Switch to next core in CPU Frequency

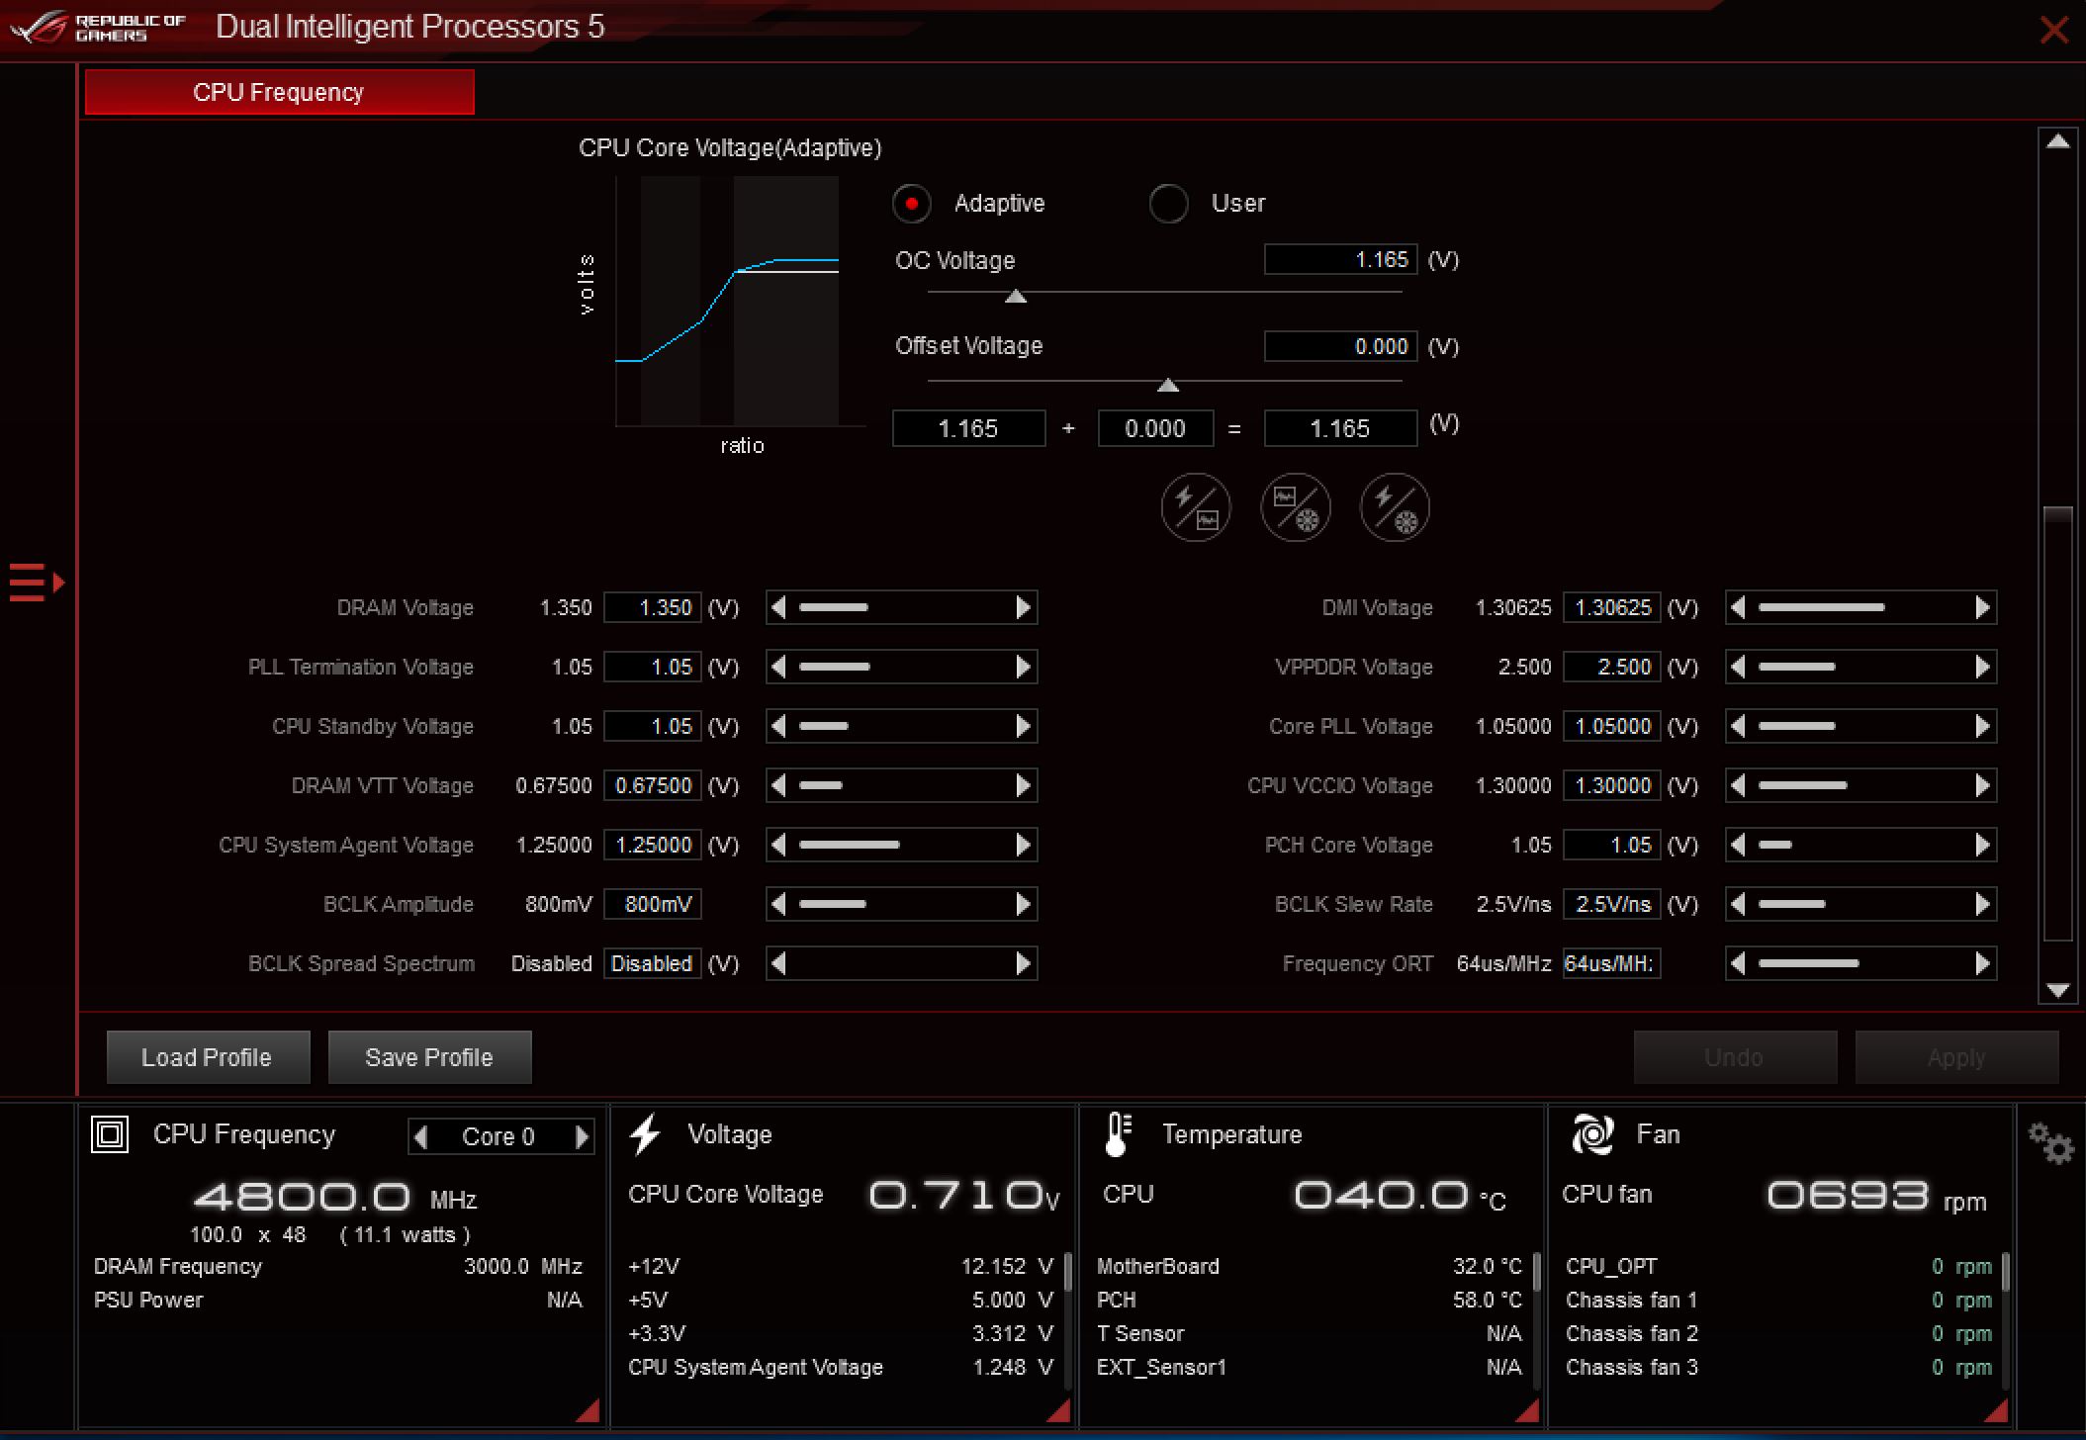tap(583, 1137)
